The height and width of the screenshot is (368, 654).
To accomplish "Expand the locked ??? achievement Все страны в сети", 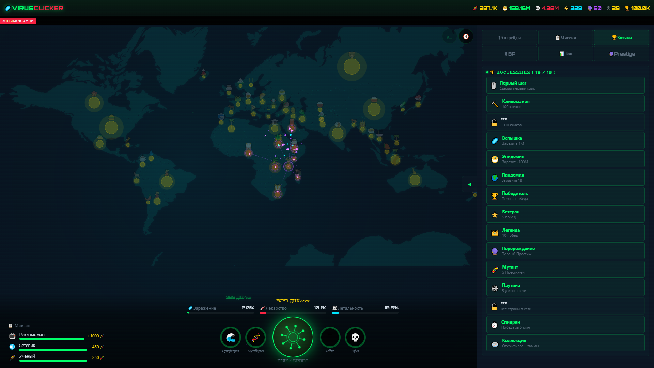I will point(564,306).
